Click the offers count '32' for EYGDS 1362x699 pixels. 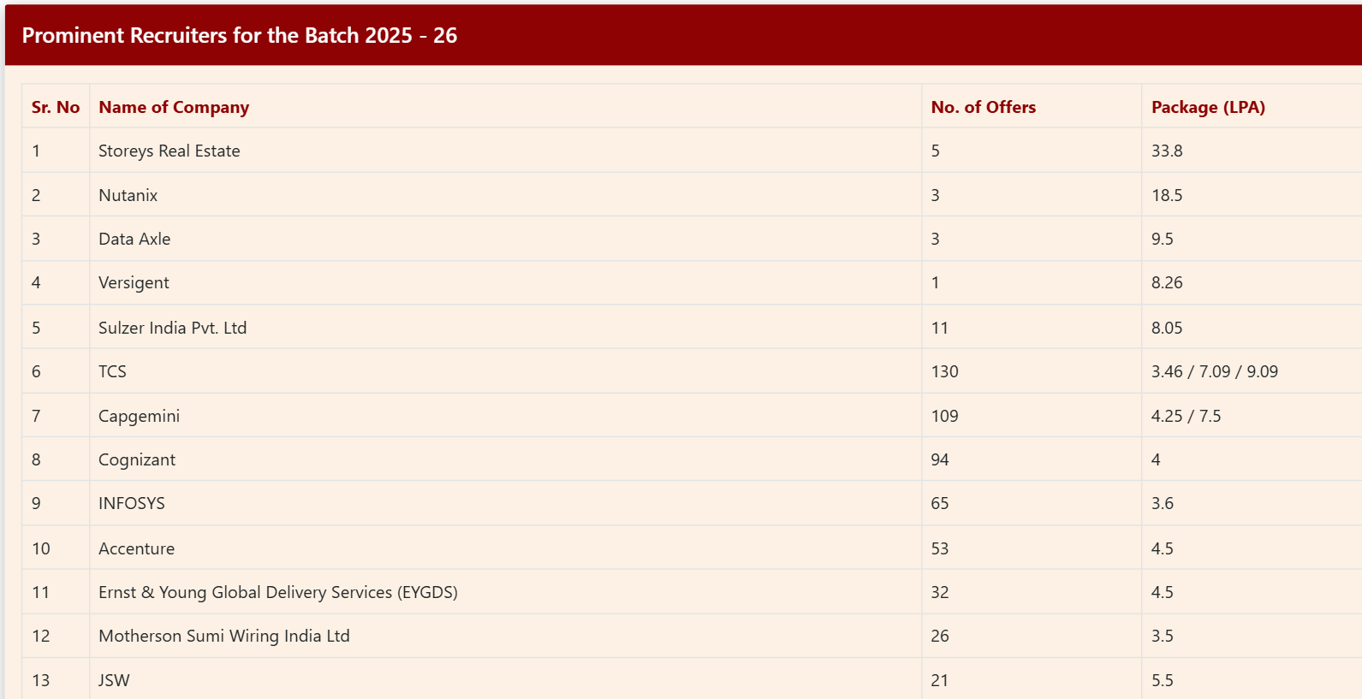[x=940, y=592]
